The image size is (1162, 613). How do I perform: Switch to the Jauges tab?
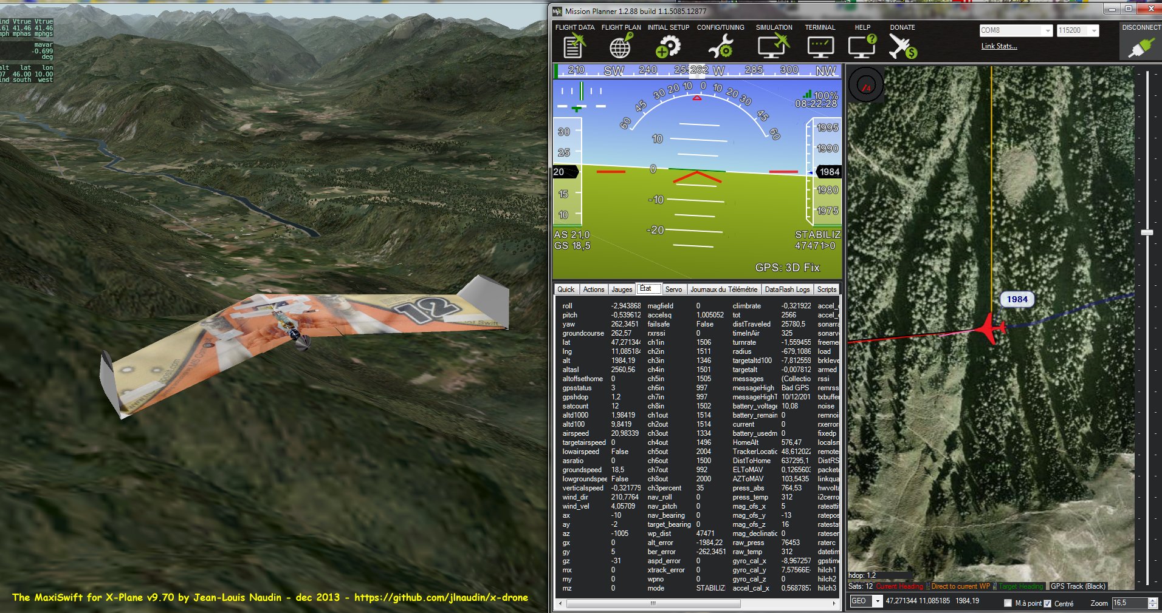(x=622, y=290)
